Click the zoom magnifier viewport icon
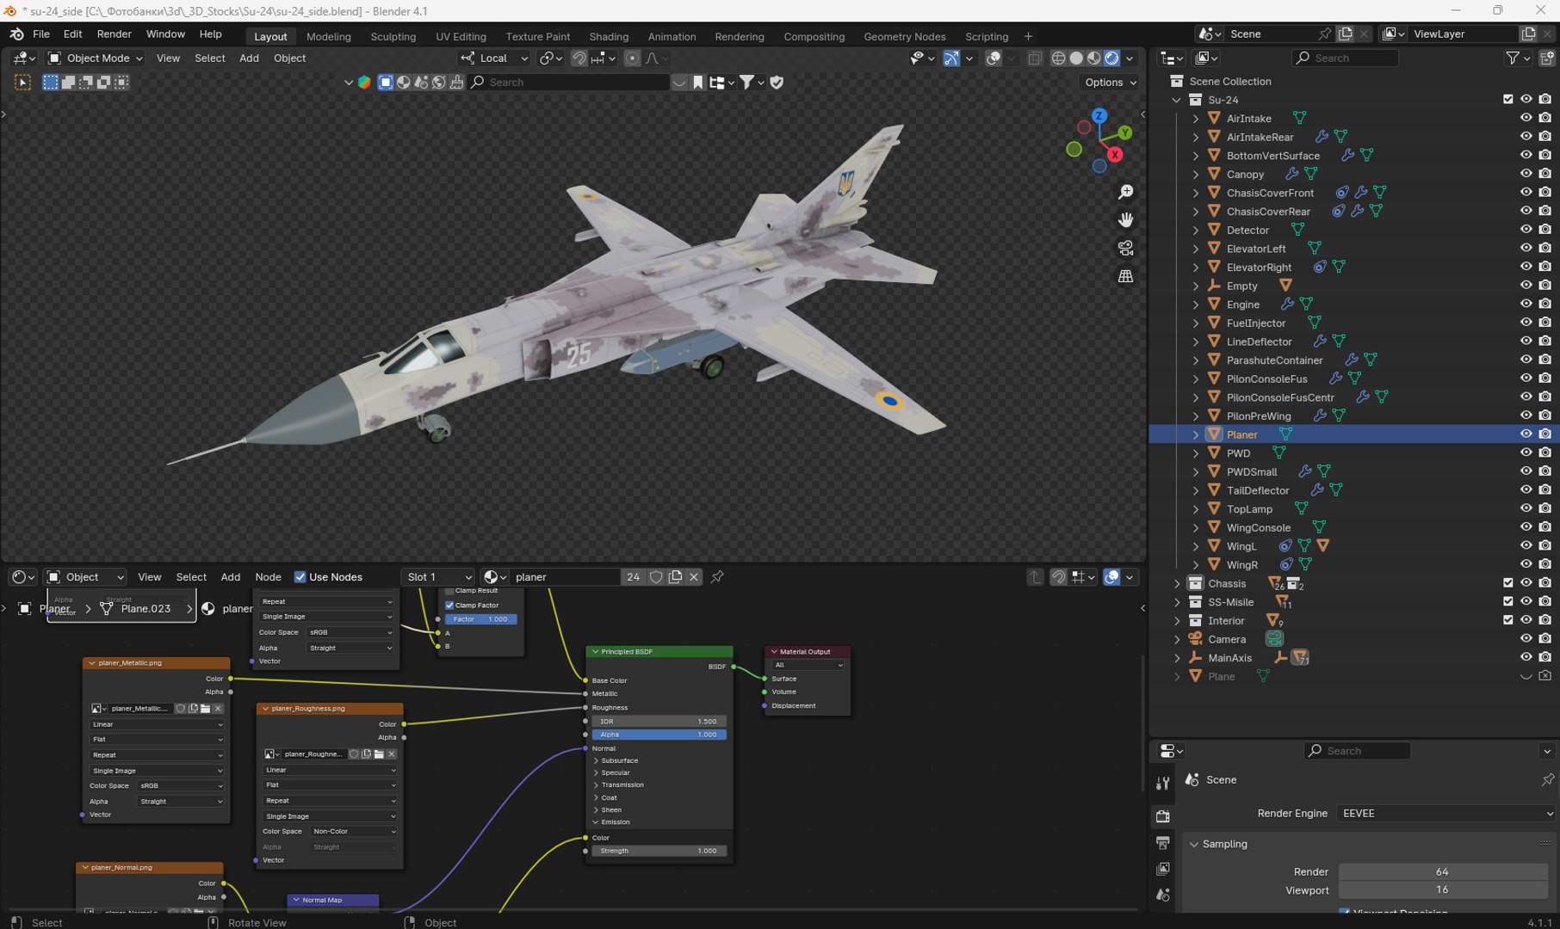The image size is (1560, 929). click(1125, 192)
